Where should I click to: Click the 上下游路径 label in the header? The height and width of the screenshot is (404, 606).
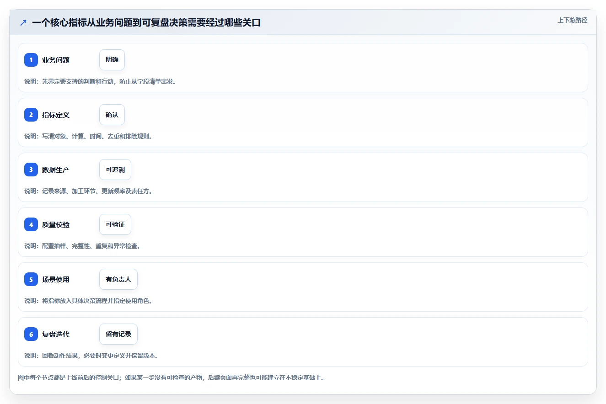click(572, 20)
